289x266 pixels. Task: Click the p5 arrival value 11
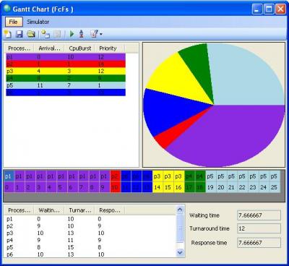point(40,85)
